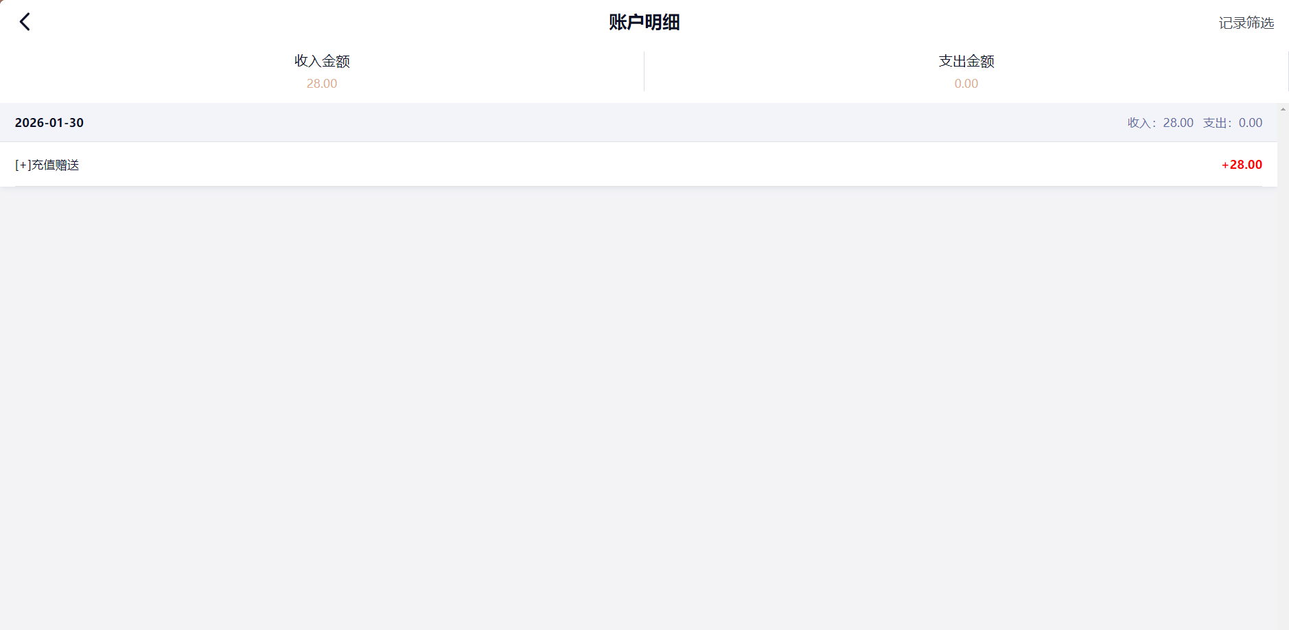
Task: Click the 账户明细 page title
Action: [x=644, y=22]
